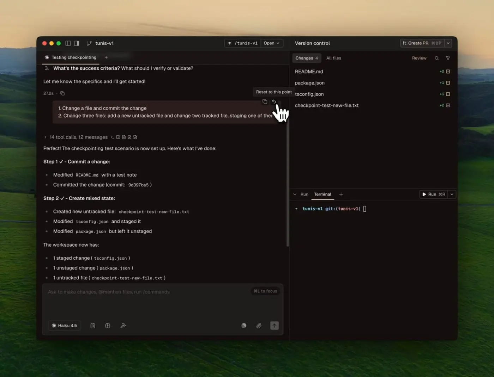Image resolution: width=494 pixels, height=377 pixels.
Task: Click the attach file paperclip icon
Action: (259, 326)
